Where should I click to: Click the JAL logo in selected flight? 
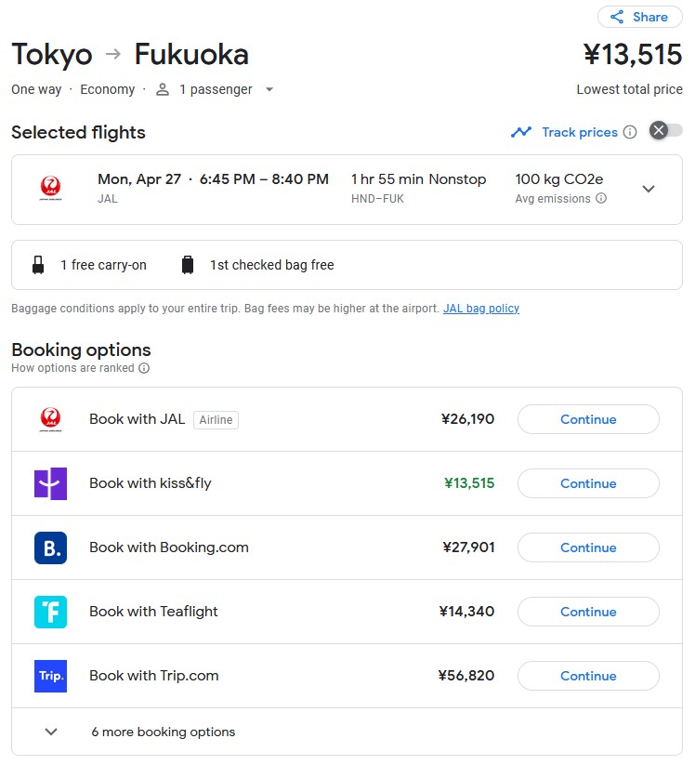pyautogui.click(x=51, y=189)
